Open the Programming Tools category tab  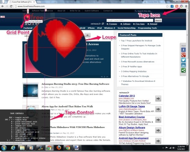(x=147, y=28)
